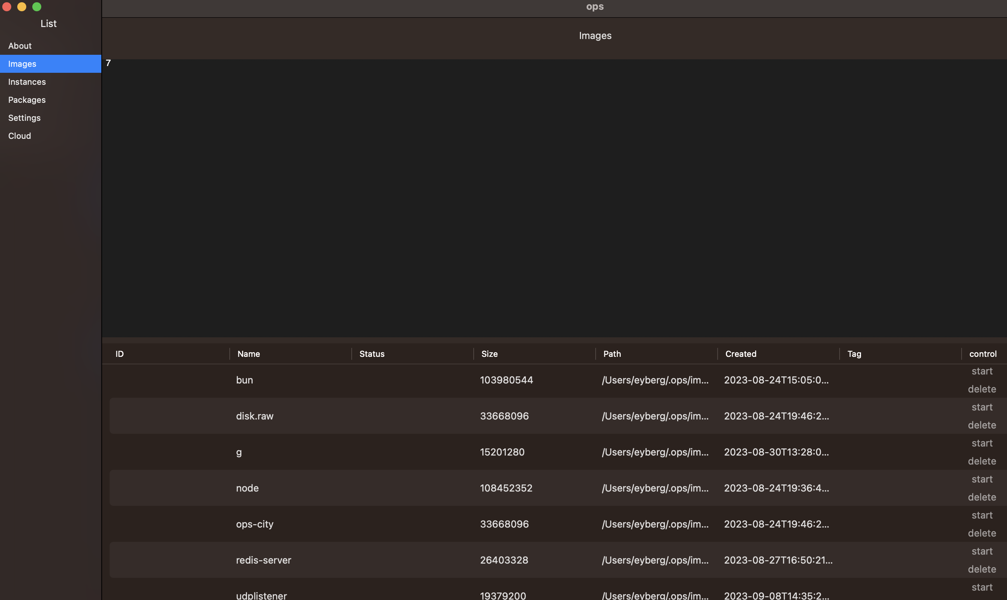Sort by the ID column header
This screenshot has width=1007, height=600.
coord(119,354)
